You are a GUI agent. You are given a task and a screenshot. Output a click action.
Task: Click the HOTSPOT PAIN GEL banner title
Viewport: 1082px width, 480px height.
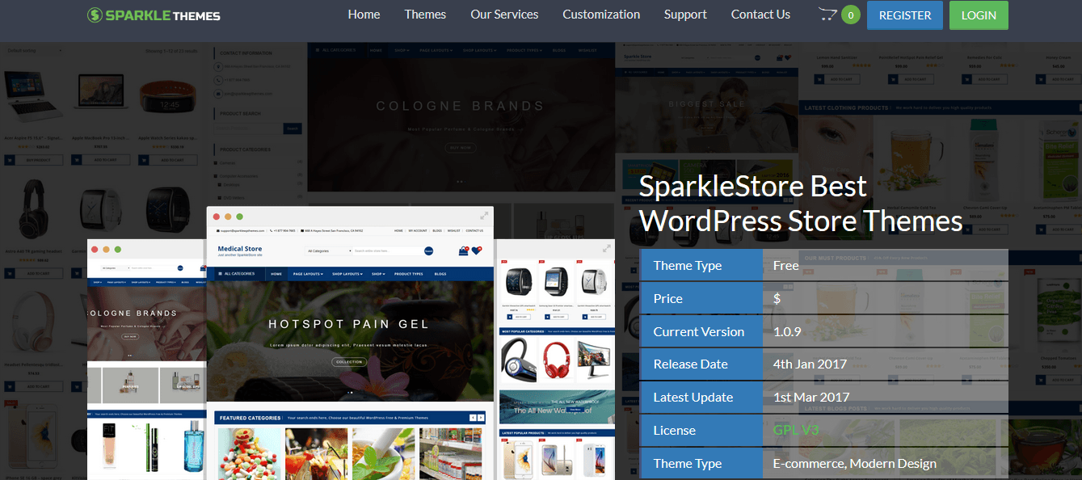tap(349, 324)
